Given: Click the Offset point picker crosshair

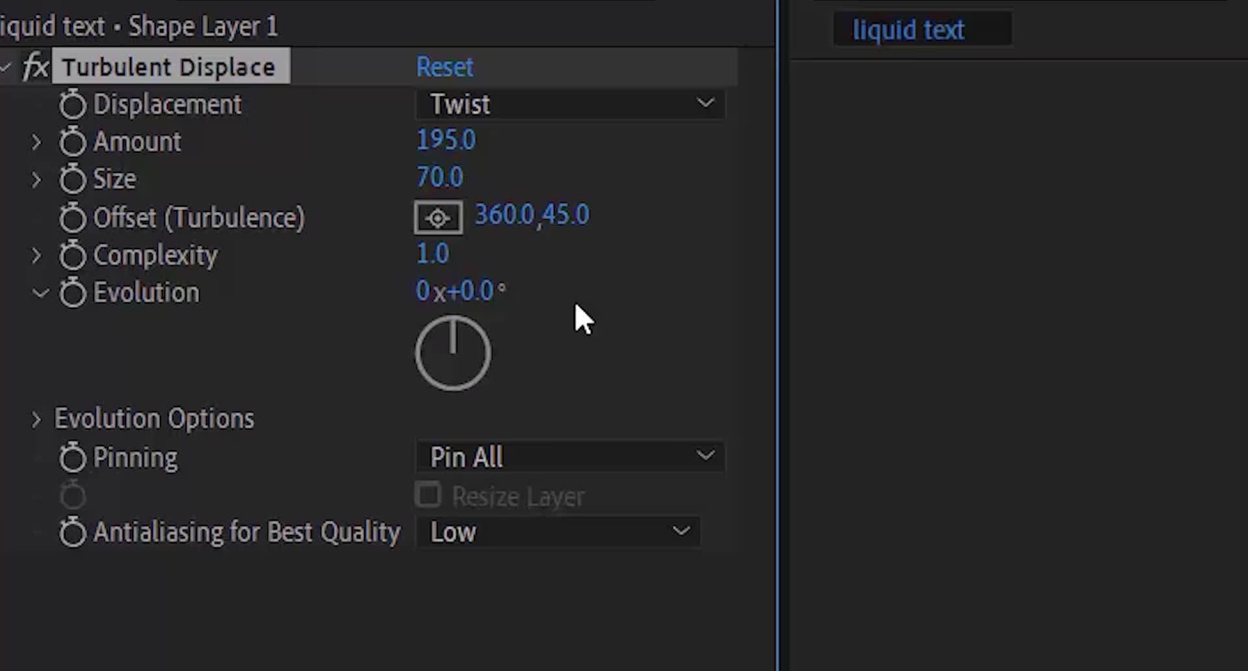Looking at the screenshot, I should coord(438,218).
